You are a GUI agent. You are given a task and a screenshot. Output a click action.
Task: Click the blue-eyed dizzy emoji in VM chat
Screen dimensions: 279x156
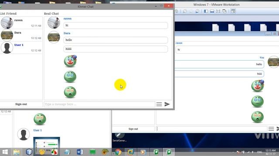pyautogui.click(x=258, y=101)
